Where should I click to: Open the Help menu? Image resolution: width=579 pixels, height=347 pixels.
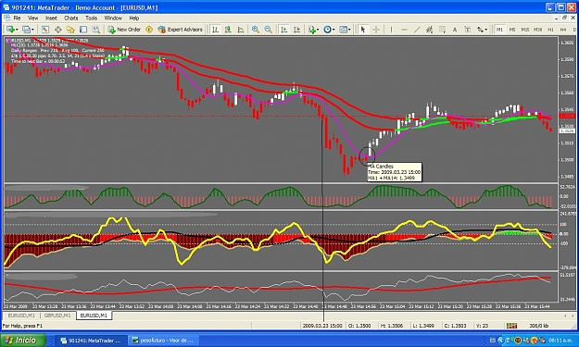(x=134, y=19)
